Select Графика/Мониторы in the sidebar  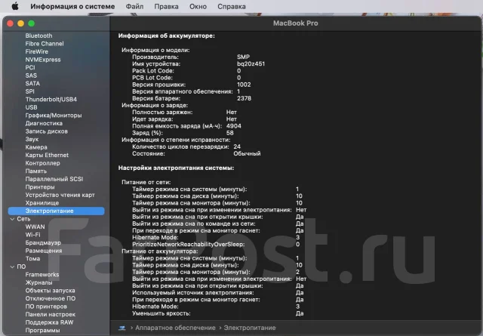tap(54, 116)
